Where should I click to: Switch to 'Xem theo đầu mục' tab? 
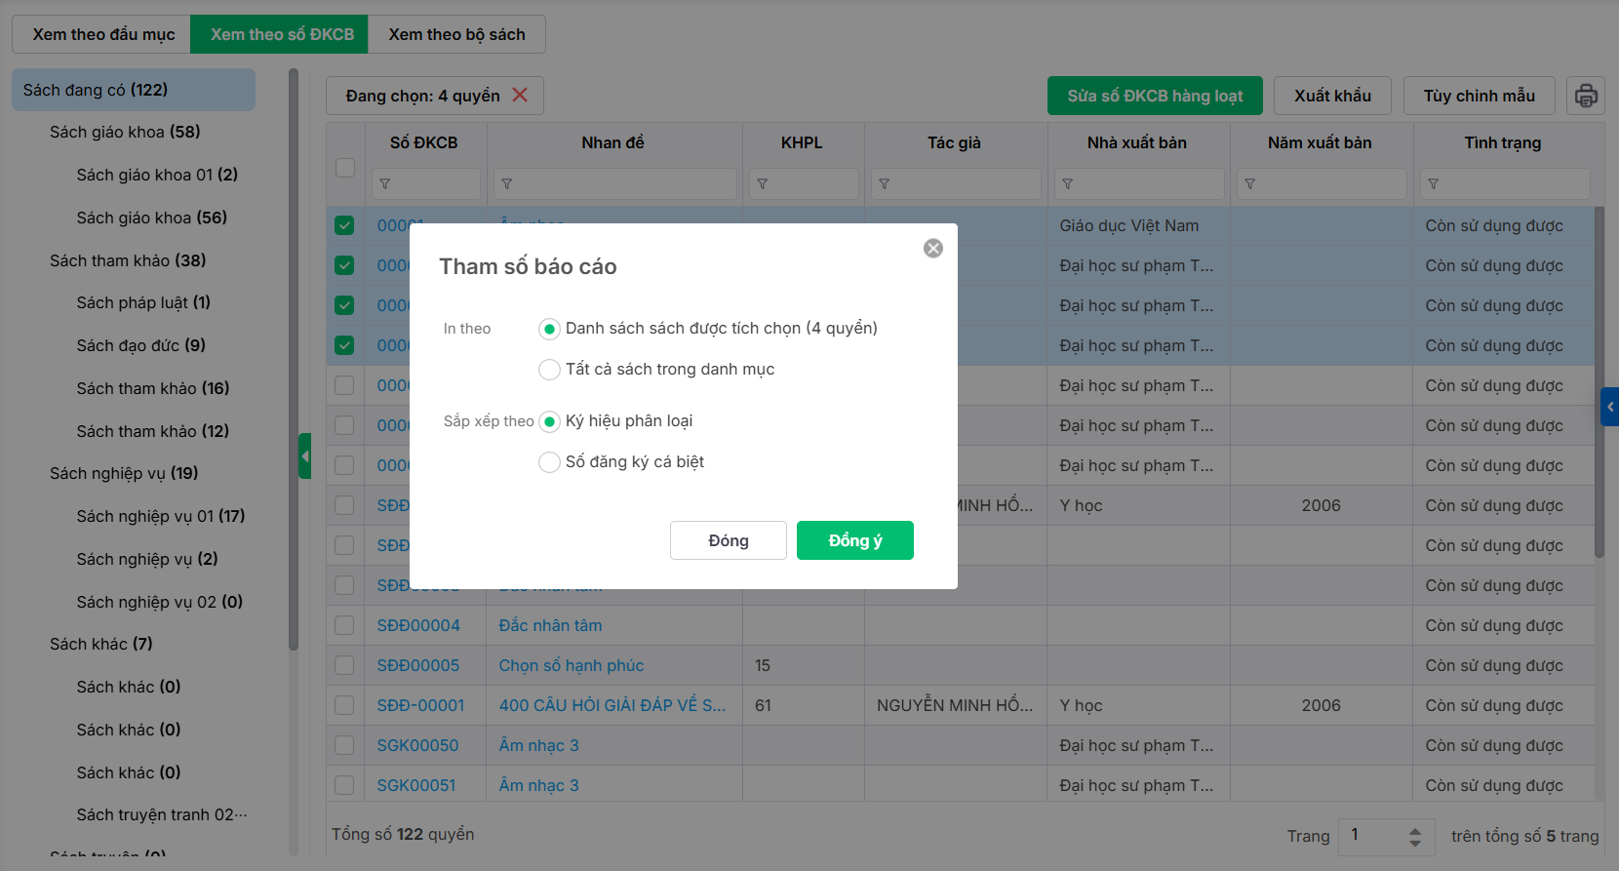coord(103,34)
